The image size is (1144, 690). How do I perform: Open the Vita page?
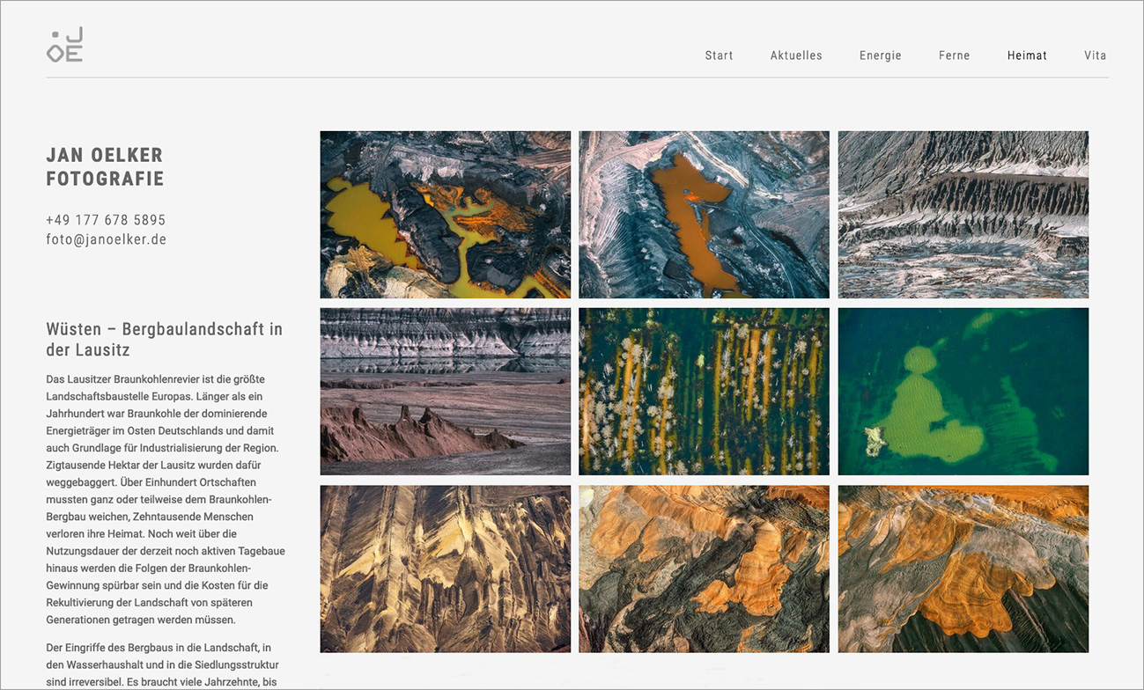click(1095, 55)
